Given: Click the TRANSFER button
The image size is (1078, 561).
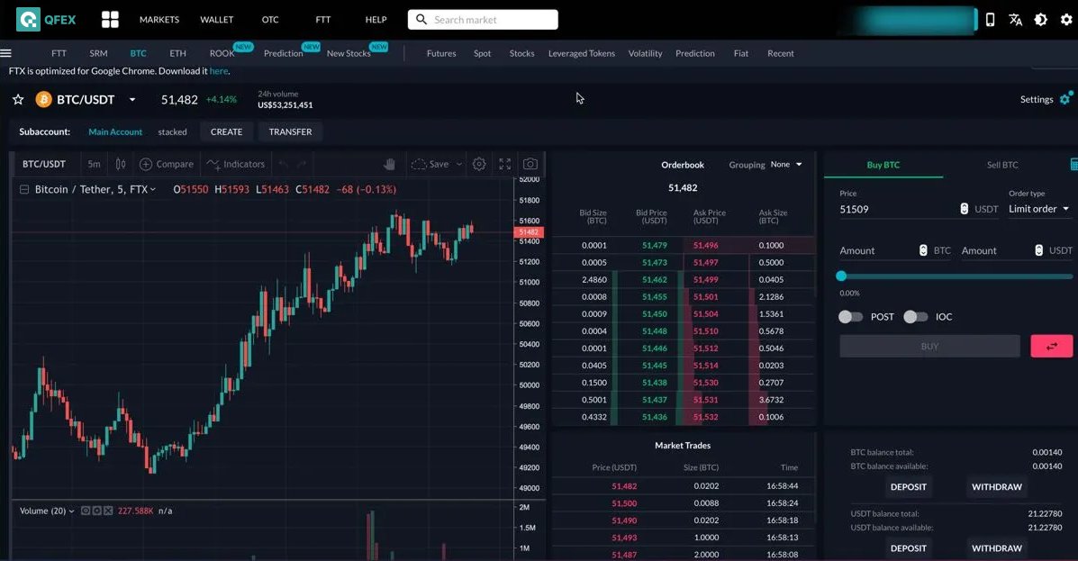Looking at the screenshot, I should pos(290,131).
